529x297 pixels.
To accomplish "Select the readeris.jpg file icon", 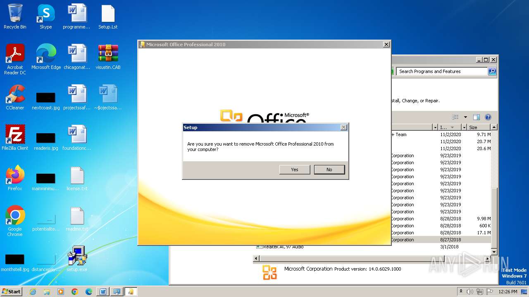I will [46, 141].
